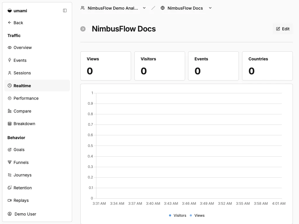
Task: Select the Realtime menu item
Action: coord(37,85)
